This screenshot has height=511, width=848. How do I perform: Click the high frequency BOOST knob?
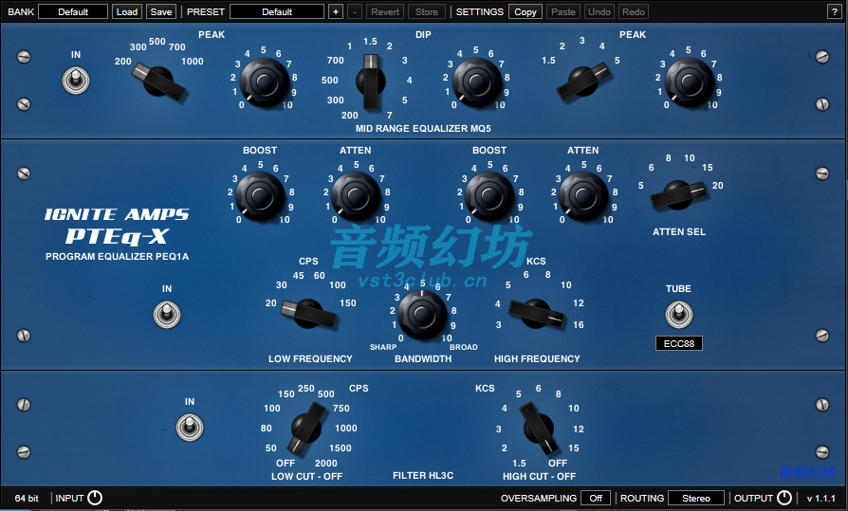click(x=489, y=195)
